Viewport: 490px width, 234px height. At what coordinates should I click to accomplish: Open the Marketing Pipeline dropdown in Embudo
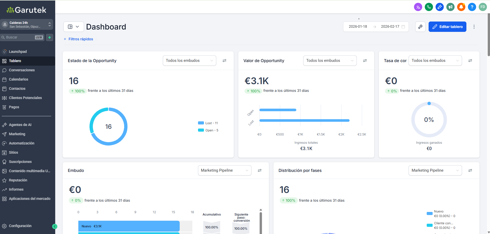(x=224, y=170)
